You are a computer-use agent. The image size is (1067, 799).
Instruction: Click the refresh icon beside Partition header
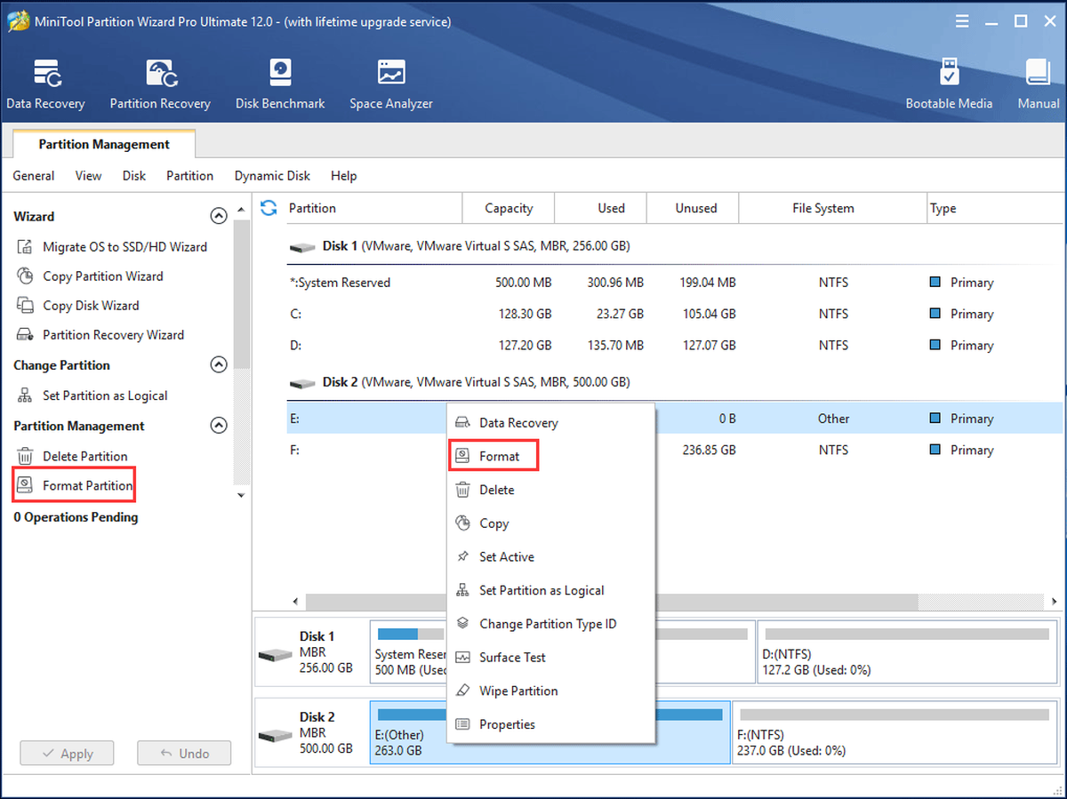(x=269, y=208)
